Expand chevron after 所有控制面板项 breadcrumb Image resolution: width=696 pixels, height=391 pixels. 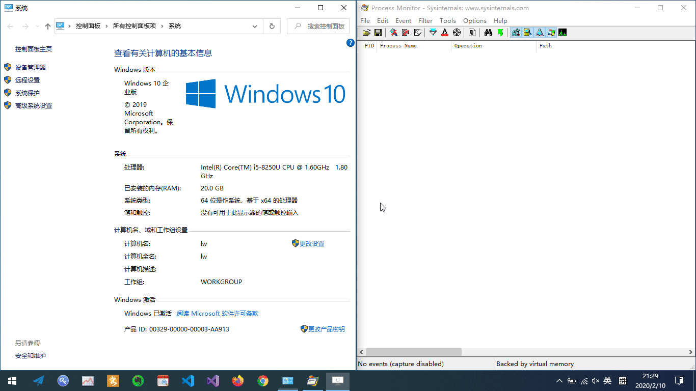(x=162, y=26)
